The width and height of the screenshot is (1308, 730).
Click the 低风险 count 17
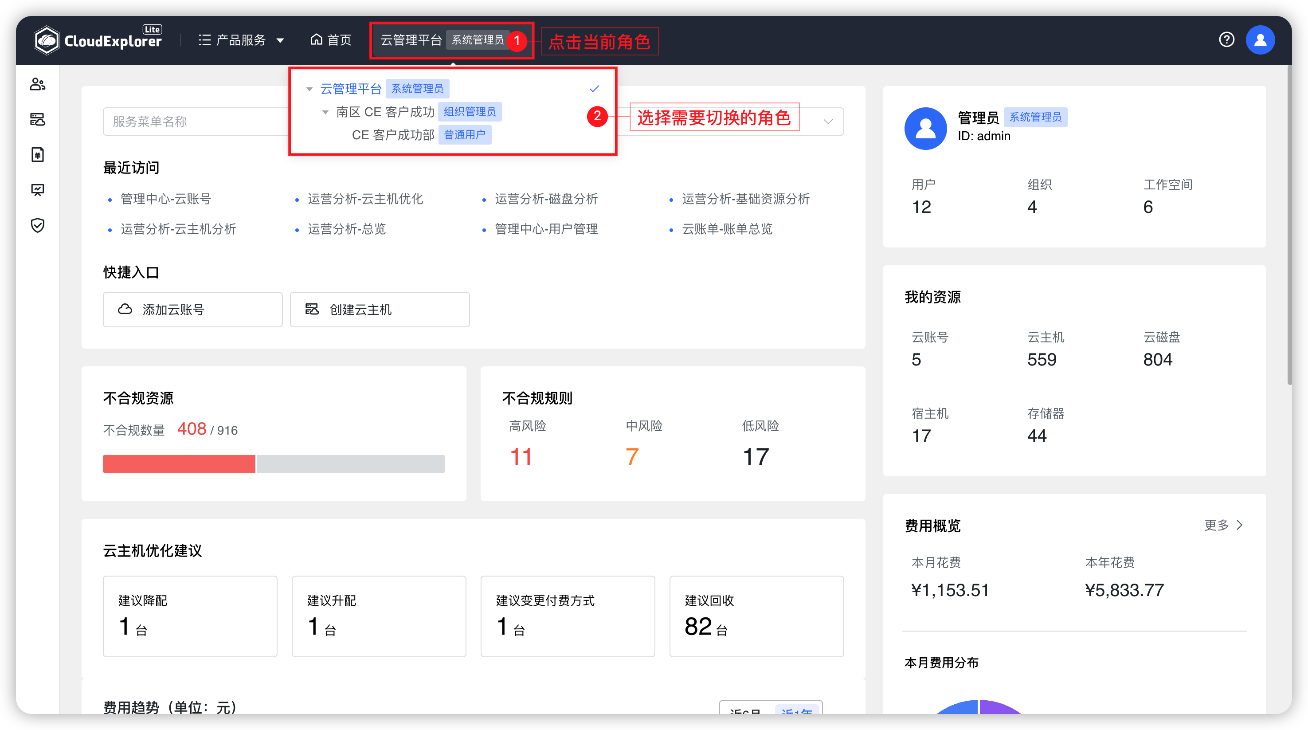coord(756,457)
